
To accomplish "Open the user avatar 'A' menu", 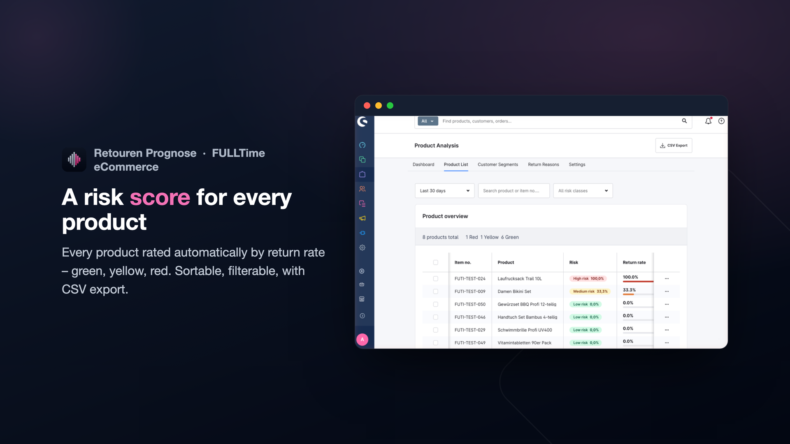I will [x=362, y=340].
